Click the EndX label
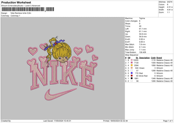 (x=128, y=39)
